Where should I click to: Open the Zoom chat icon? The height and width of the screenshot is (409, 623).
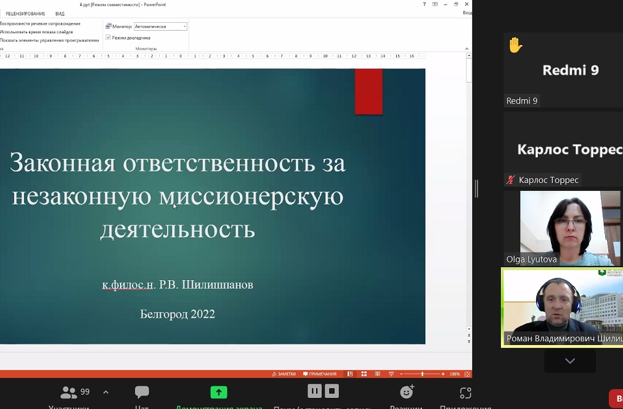point(142,392)
